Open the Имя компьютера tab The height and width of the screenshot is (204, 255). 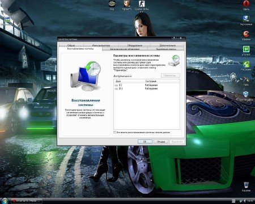101,45
